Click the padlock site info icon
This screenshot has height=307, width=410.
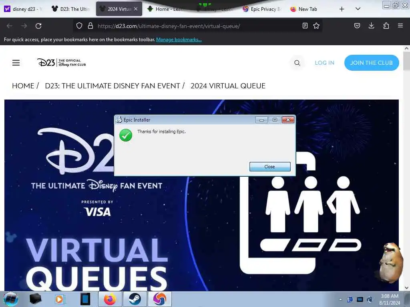[90, 26]
